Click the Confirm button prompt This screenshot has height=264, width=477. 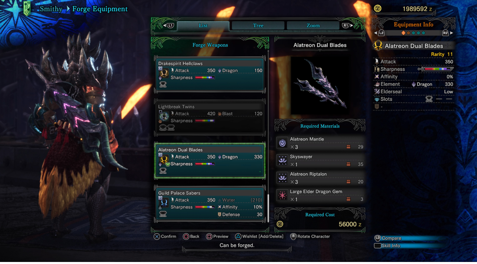click(165, 236)
